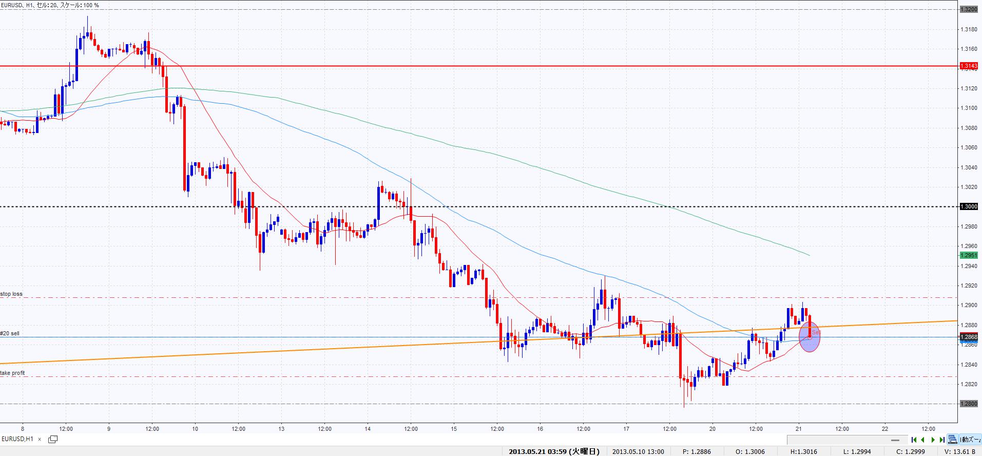Image resolution: width=982 pixels, height=456 pixels.
Task: Click the date and time status field
Action: click(x=553, y=451)
